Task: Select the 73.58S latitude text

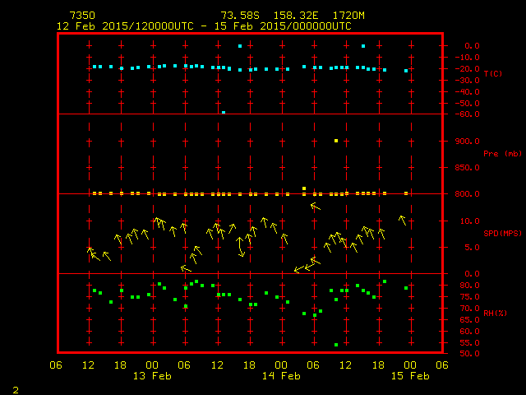Action: point(240,16)
